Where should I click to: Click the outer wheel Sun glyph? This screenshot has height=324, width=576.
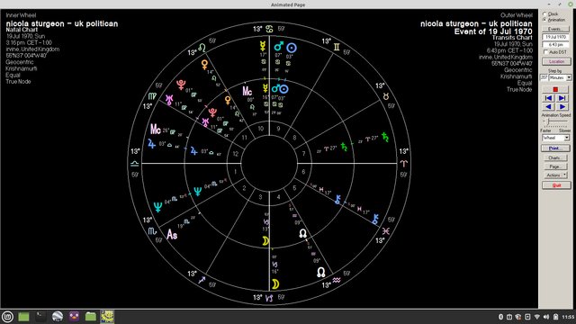[x=292, y=48]
